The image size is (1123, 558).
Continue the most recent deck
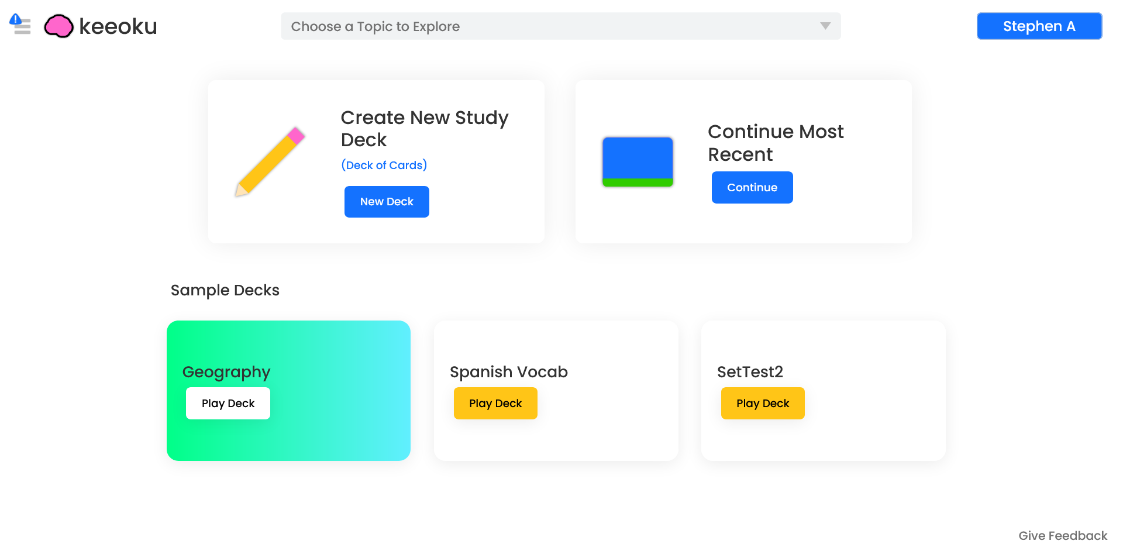(x=752, y=188)
